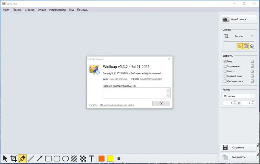Increase the height spinner value

(x=253, y=102)
